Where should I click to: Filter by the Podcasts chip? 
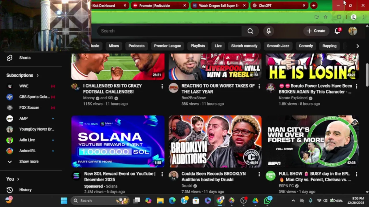136,46
